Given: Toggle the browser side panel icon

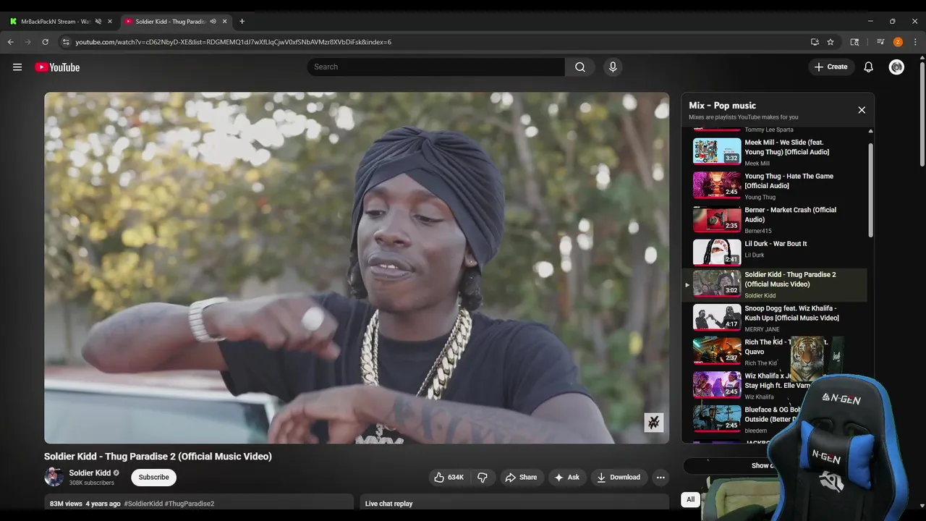Looking at the screenshot, I should click(x=854, y=42).
